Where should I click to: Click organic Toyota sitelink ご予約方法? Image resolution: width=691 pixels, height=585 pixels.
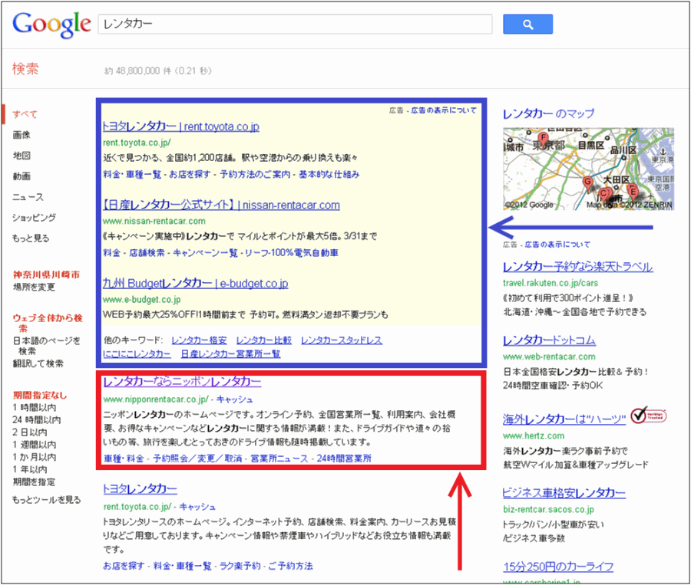coord(290,566)
